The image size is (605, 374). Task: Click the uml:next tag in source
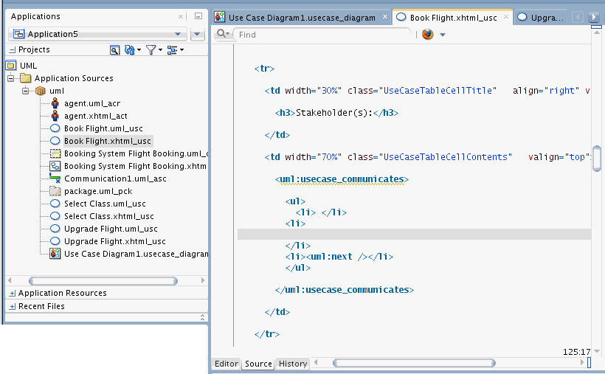point(336,257)
